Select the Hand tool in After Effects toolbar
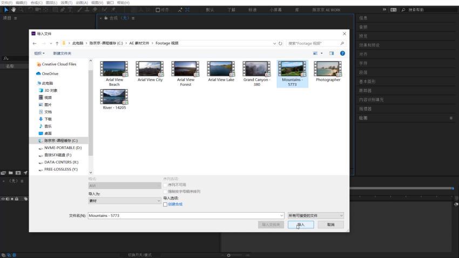Image resolution: width=459 pixels, height=258 pixels. click(13, 10)
